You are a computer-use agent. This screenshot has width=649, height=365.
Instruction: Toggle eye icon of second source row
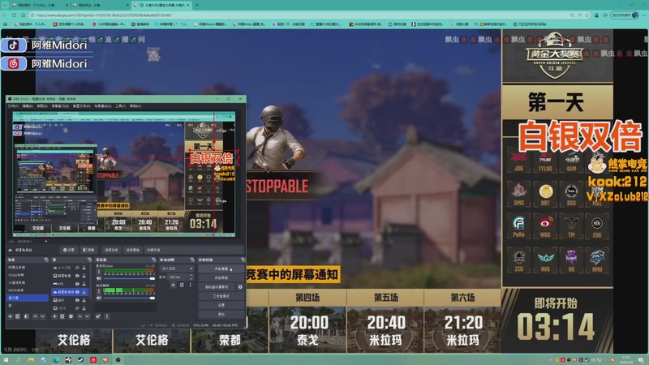[x=77, y=276]
